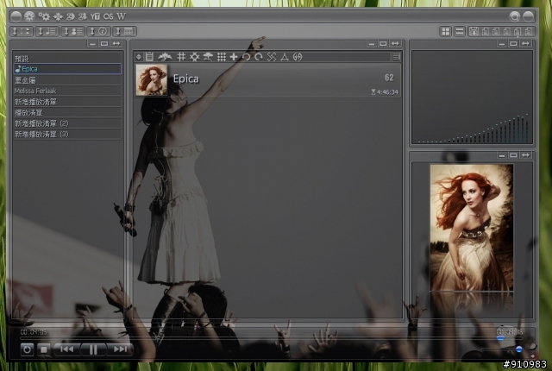552x371 pixels.
Task: Click the circular headphone-like icon in playlist toolbar
Action: coord(298,57)
